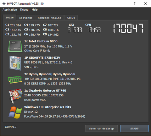The height and width of the screenshot is (136, 151).
Task: Click the C1 value 205.314
Action: point(15,25)
